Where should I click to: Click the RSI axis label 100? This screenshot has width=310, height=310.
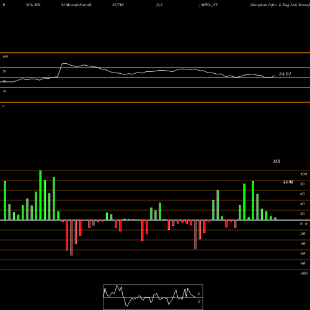pyautogui.click(x=5, y=56)
